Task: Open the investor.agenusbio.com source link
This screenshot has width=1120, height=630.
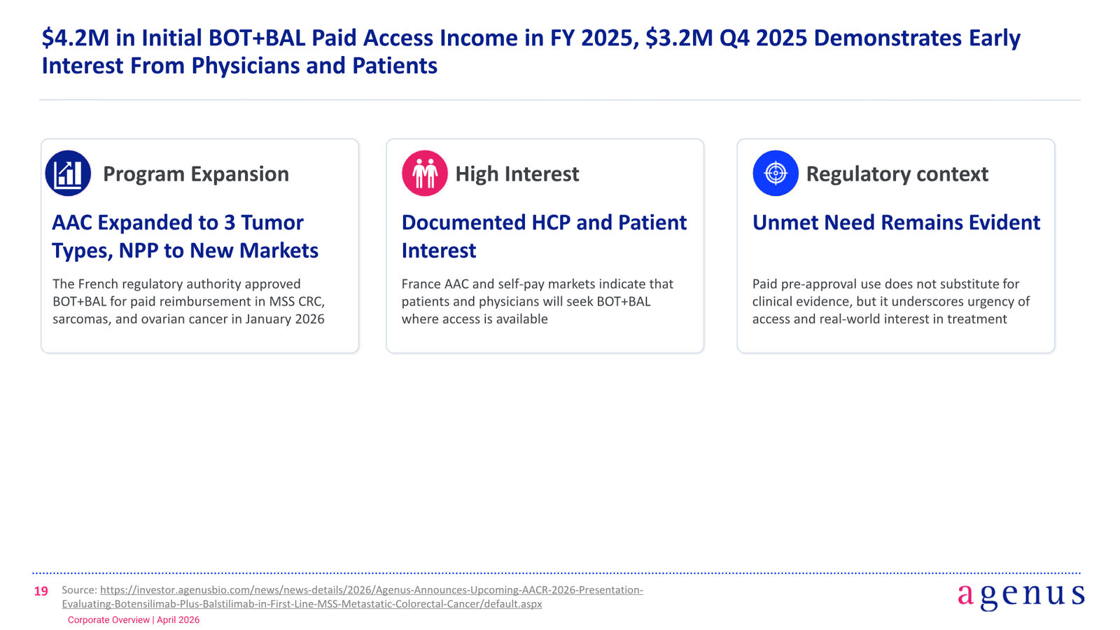Action: click(x=352, y=597)
